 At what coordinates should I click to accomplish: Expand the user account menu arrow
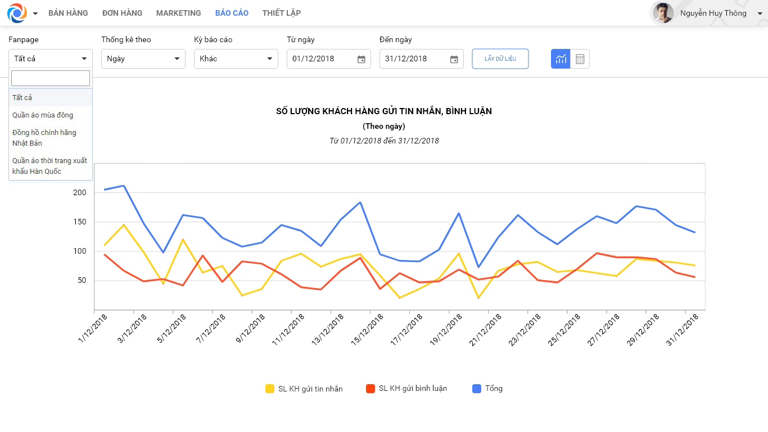[x=760, y=13]
